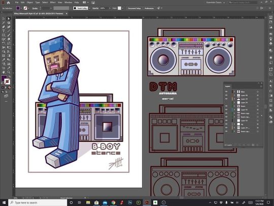274x206 pixels.
Task: Open the Pathfinder panel in right dock
Action: click(x=270, y=117)
